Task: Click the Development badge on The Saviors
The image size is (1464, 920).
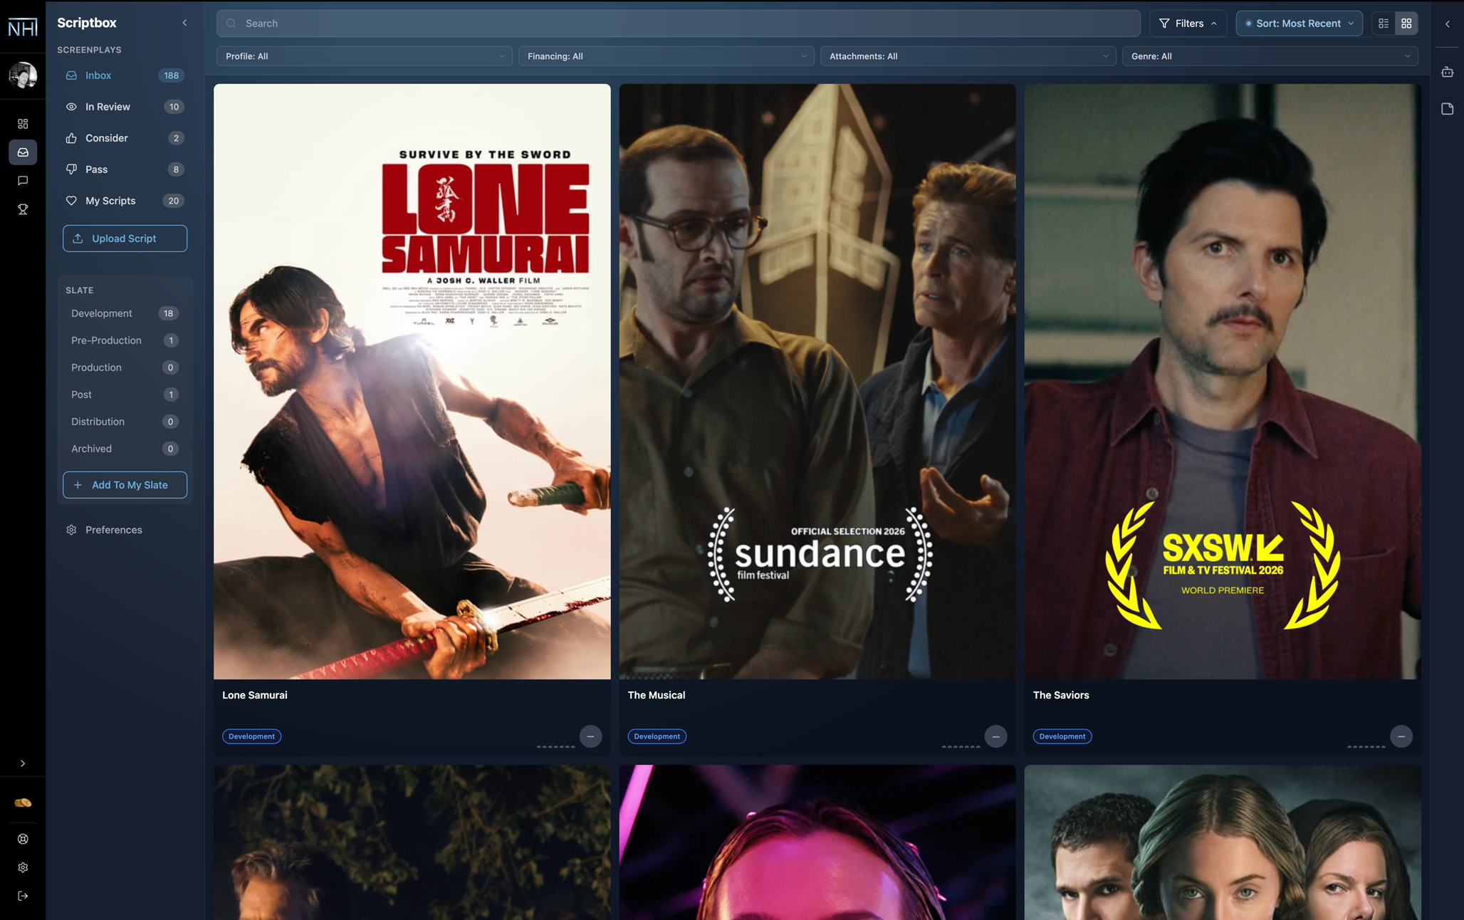Action: (x=1062, y=736)
